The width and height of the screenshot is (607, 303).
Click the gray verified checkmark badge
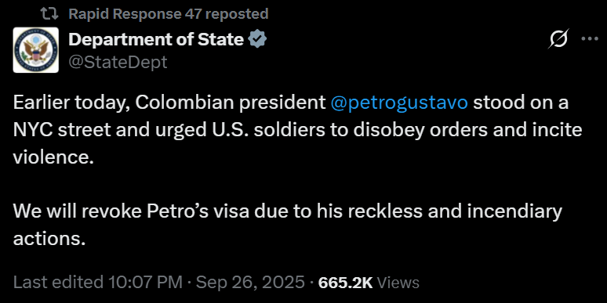click(257, 39)
